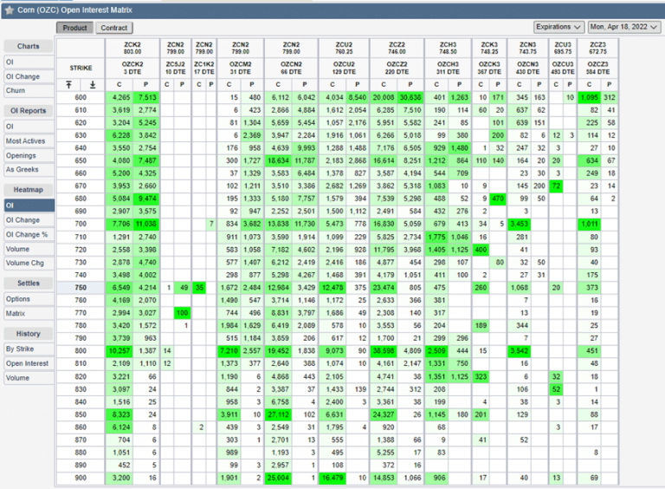Image resolution: width=665 pixels, height=489 pixels.
Task: Open Matrix under Settles
Action: (x=29, y=313)
